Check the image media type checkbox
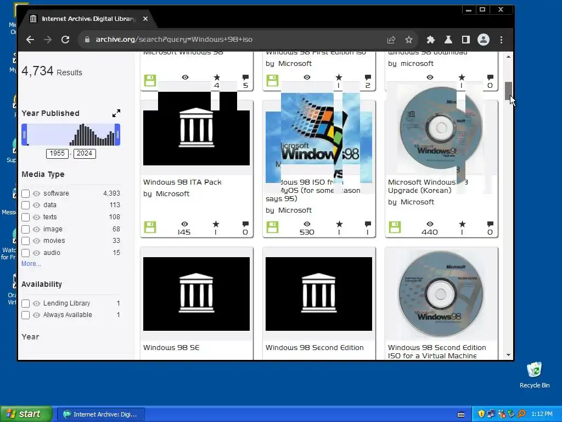This screenshot has height=422, width=562. pos(25,229)
